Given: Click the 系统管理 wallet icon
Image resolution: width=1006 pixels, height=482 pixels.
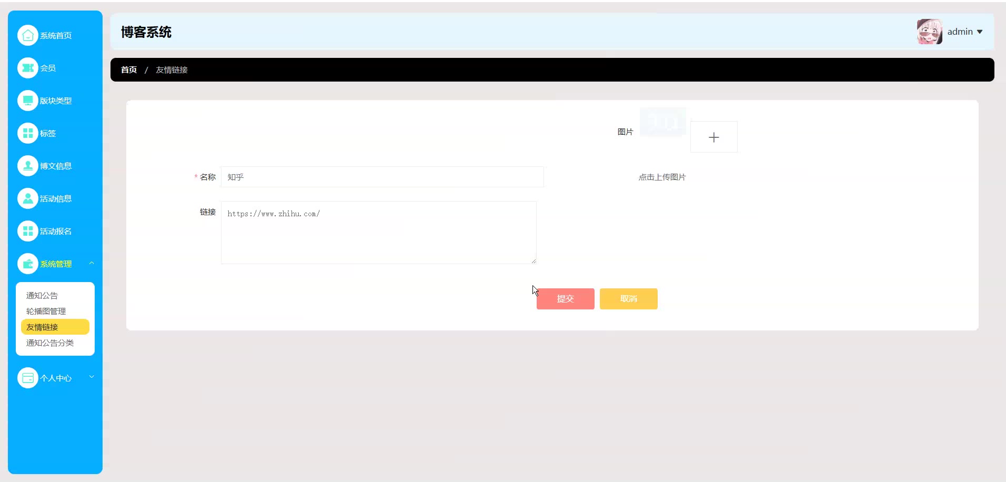Looking at the screenshot, I should (28, 264).
